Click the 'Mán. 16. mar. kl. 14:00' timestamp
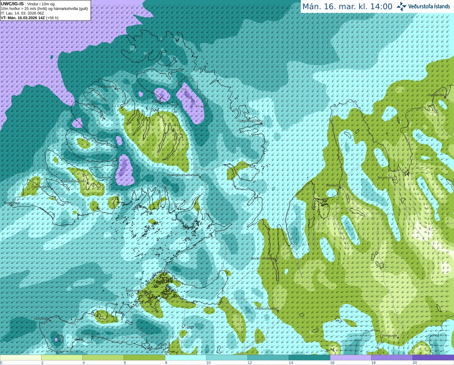Screen dimensions: 454x365 coord(347,7)
